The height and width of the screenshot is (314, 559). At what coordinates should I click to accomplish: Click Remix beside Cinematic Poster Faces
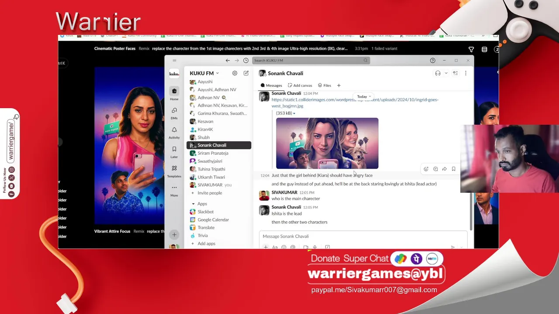pyautogui.click(x=144, y=48)
